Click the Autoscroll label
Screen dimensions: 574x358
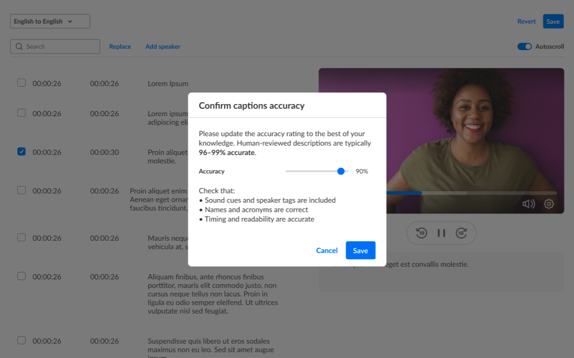coord(550,47)
